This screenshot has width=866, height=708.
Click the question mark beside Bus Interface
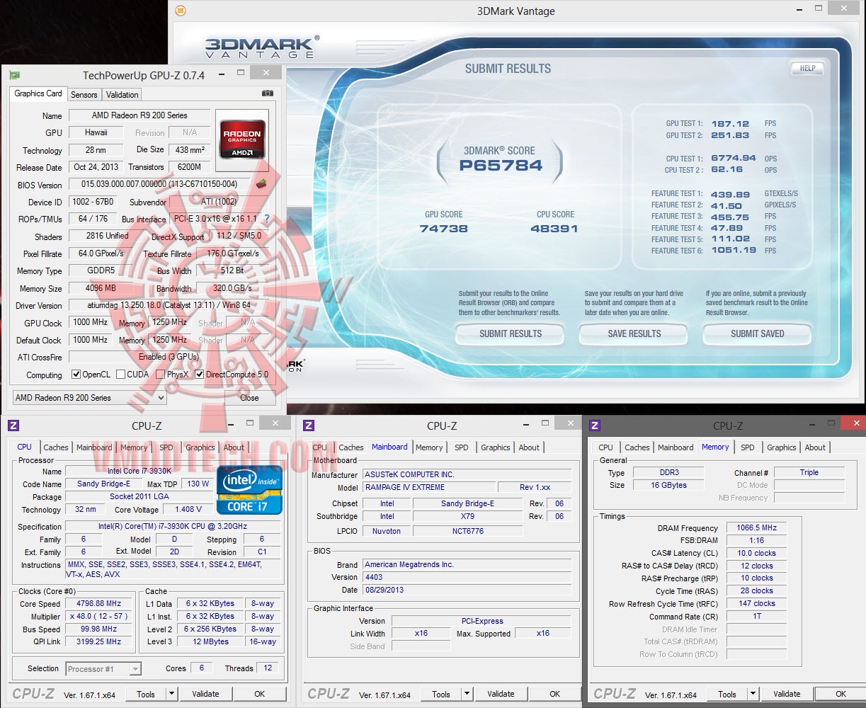[267, 219]
